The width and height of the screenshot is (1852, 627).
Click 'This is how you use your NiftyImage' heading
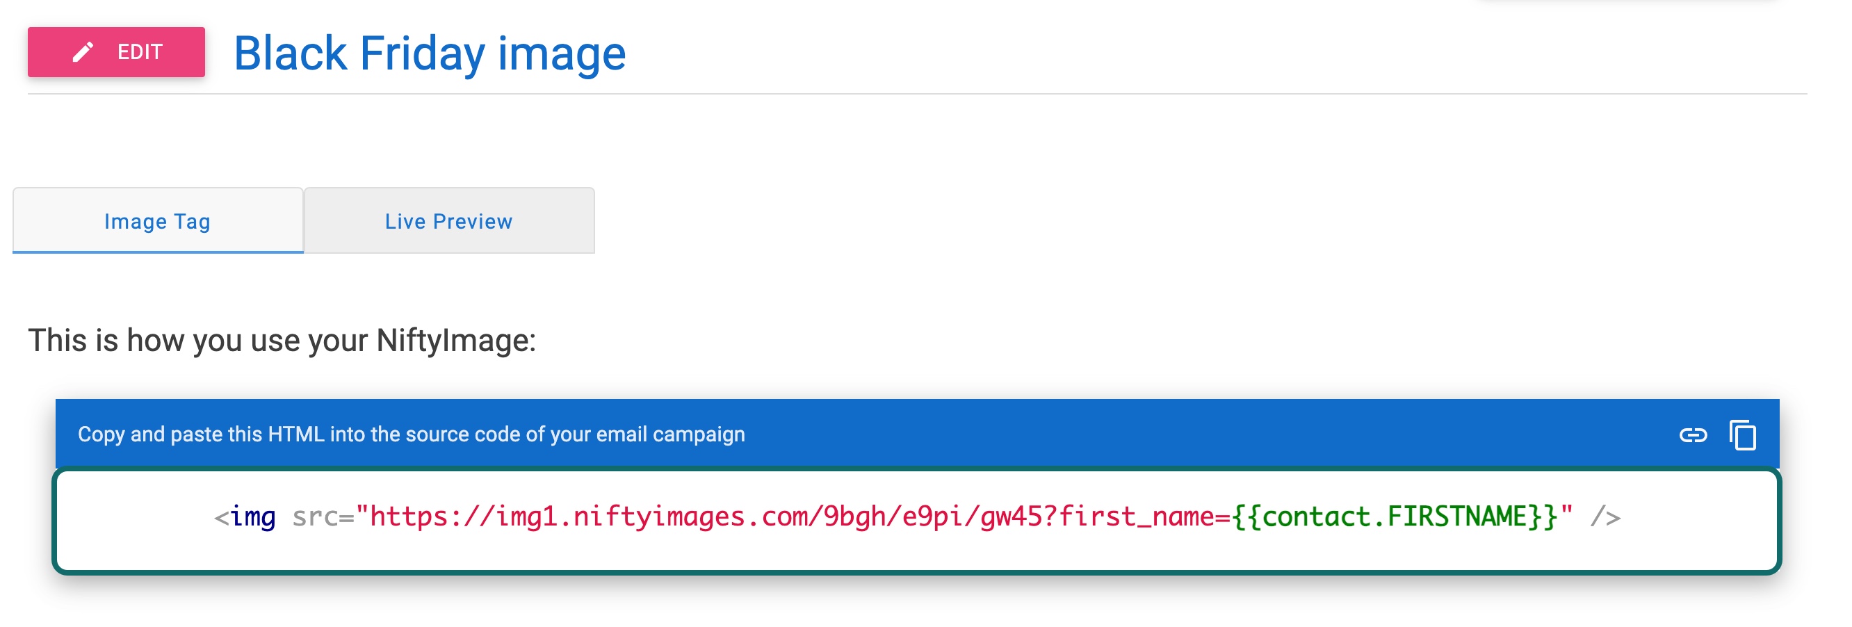click(282, 340)
